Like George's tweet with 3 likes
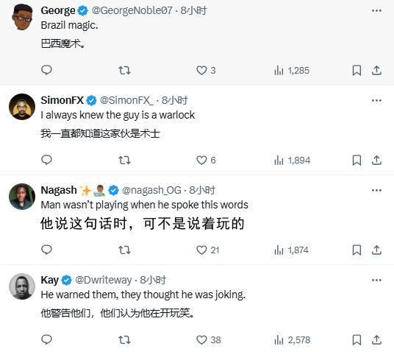 [206, 70]
